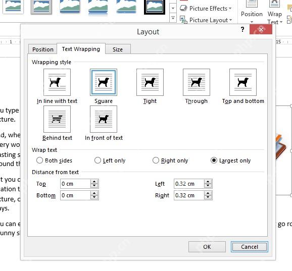Viewport: 292px width, 271px height.
Task: Click the "In front of text" label
Action: click(104, 138)
